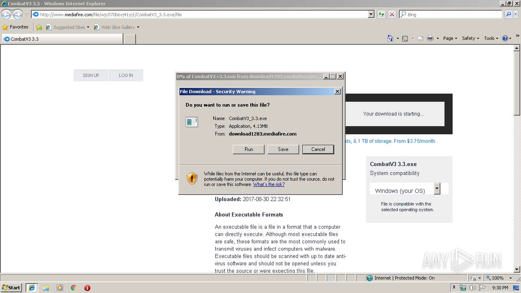Viewport: 521px width, 293px height.
Task: Click the security shield warning icon
Action: point(192,178)
